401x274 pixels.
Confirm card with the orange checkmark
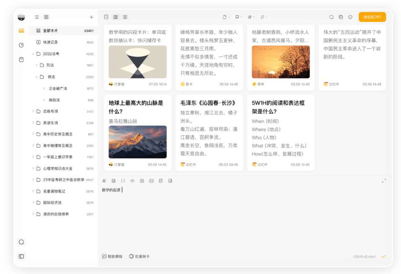[383, 256]
